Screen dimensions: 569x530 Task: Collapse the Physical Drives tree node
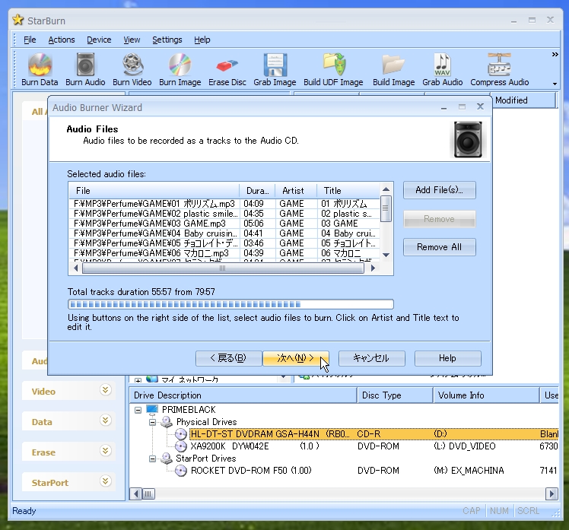(152, 422)
